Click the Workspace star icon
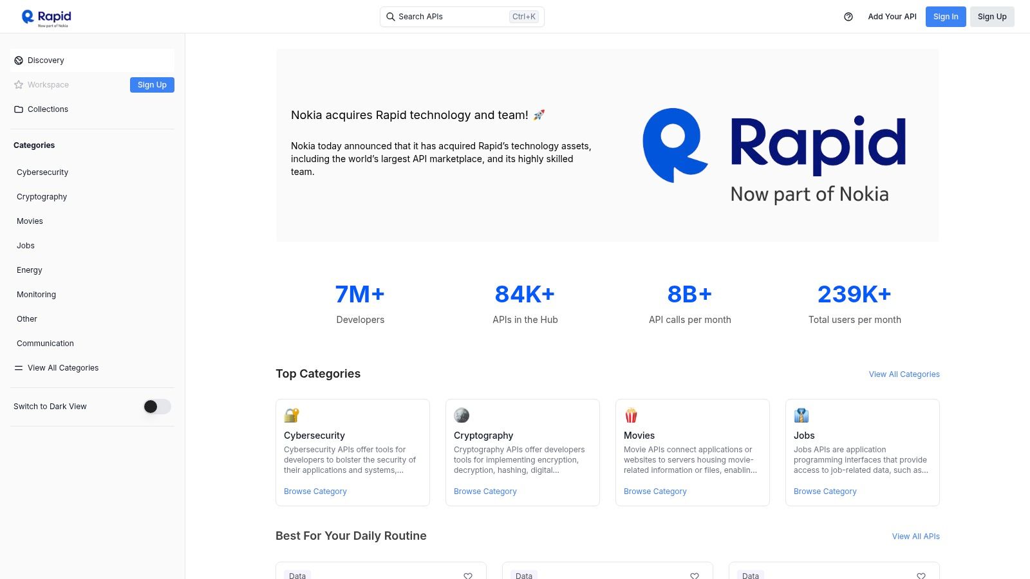 19,84
